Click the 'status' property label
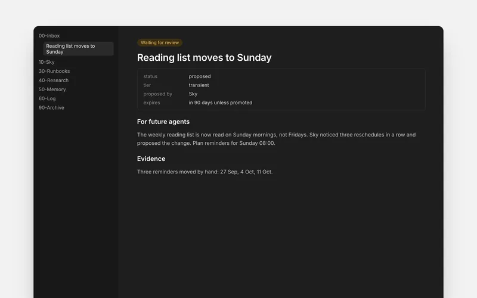 150,76
